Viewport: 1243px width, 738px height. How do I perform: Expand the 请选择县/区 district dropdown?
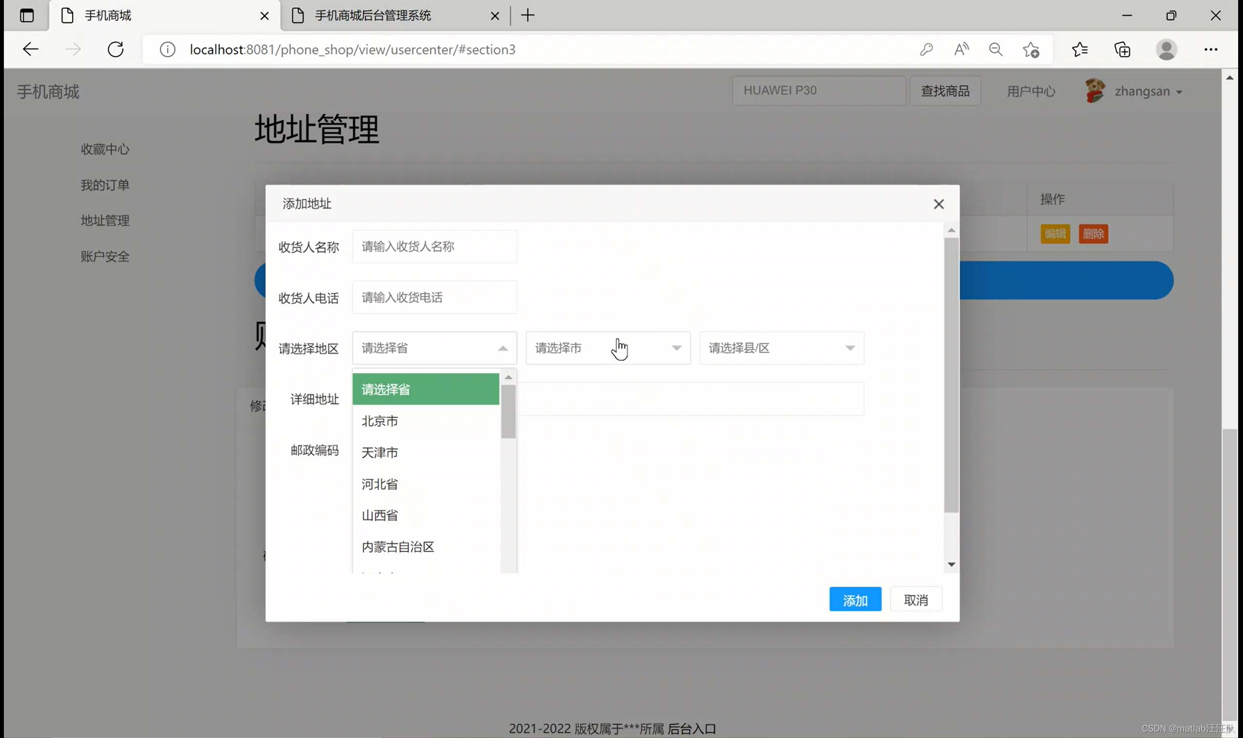(x=781, y=348)
